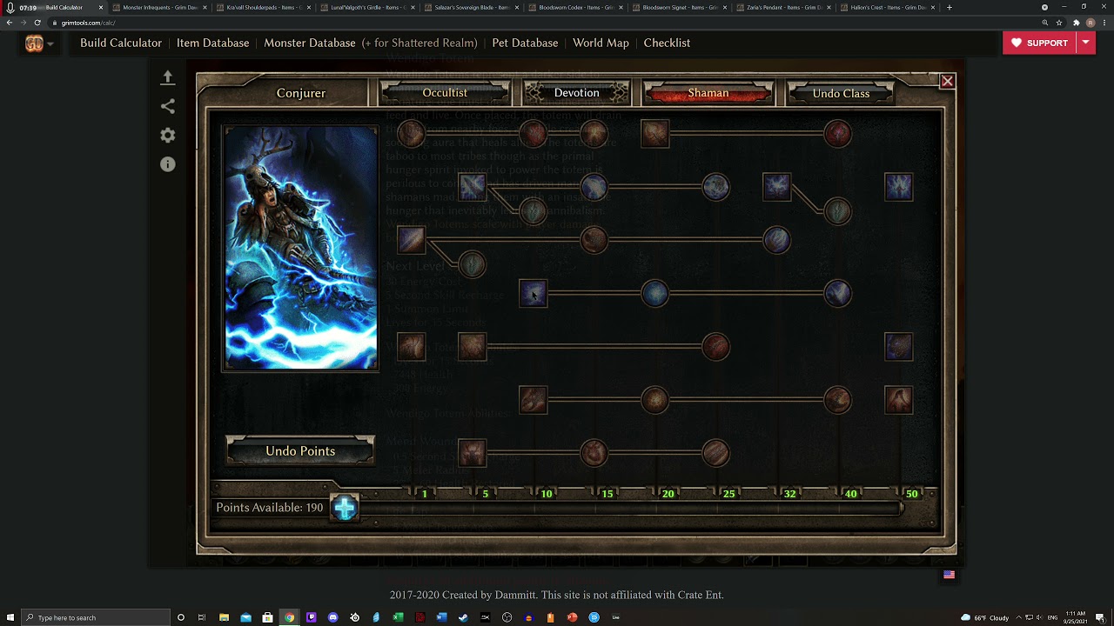Click the upload build icon in the sidebar
The image size is (1114, 626).
coord(168,77)
